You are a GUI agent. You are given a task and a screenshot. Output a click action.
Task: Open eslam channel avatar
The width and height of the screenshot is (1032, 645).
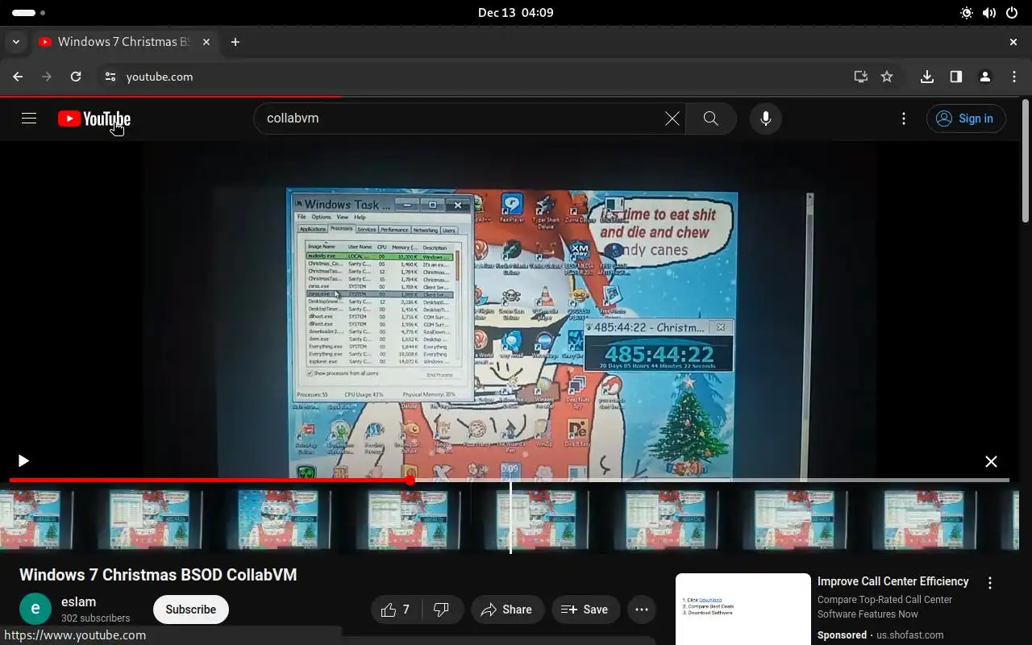click(x=35, y=610)
